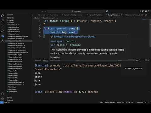This screenshot has height=113, width=151.
Task: Click the remote window indicator in status bar
Action: (x=2, y=102)
